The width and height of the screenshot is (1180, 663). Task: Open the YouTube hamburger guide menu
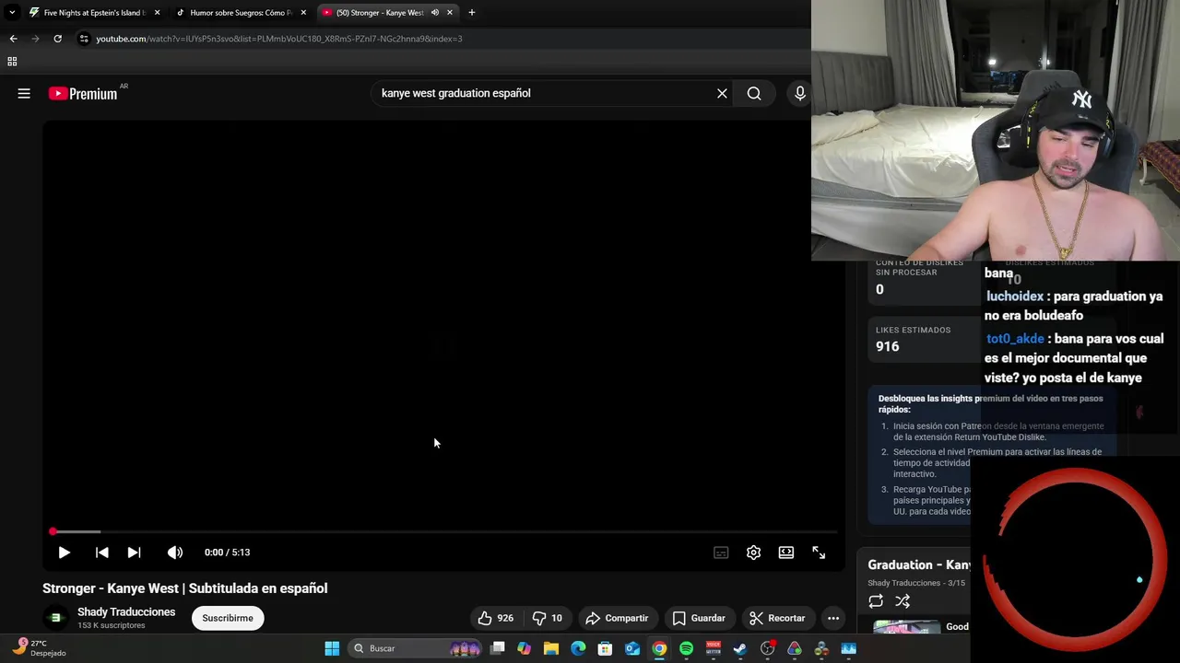(24, 93)
